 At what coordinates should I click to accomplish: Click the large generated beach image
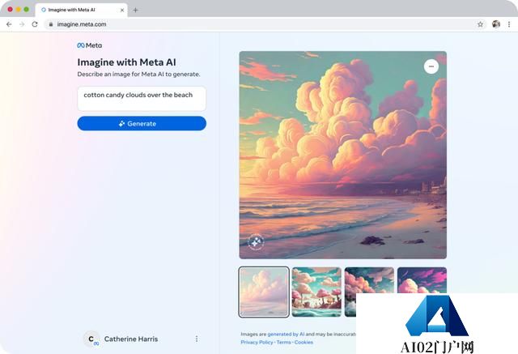click(x=343, y=155)
